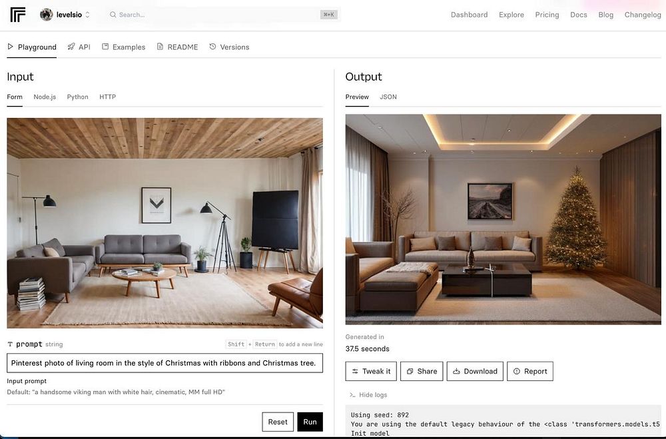The height and width of the screenshot is (439, 666).
Task: Download the generated output image
Action: pyautogui.click(x=475, y=371)
